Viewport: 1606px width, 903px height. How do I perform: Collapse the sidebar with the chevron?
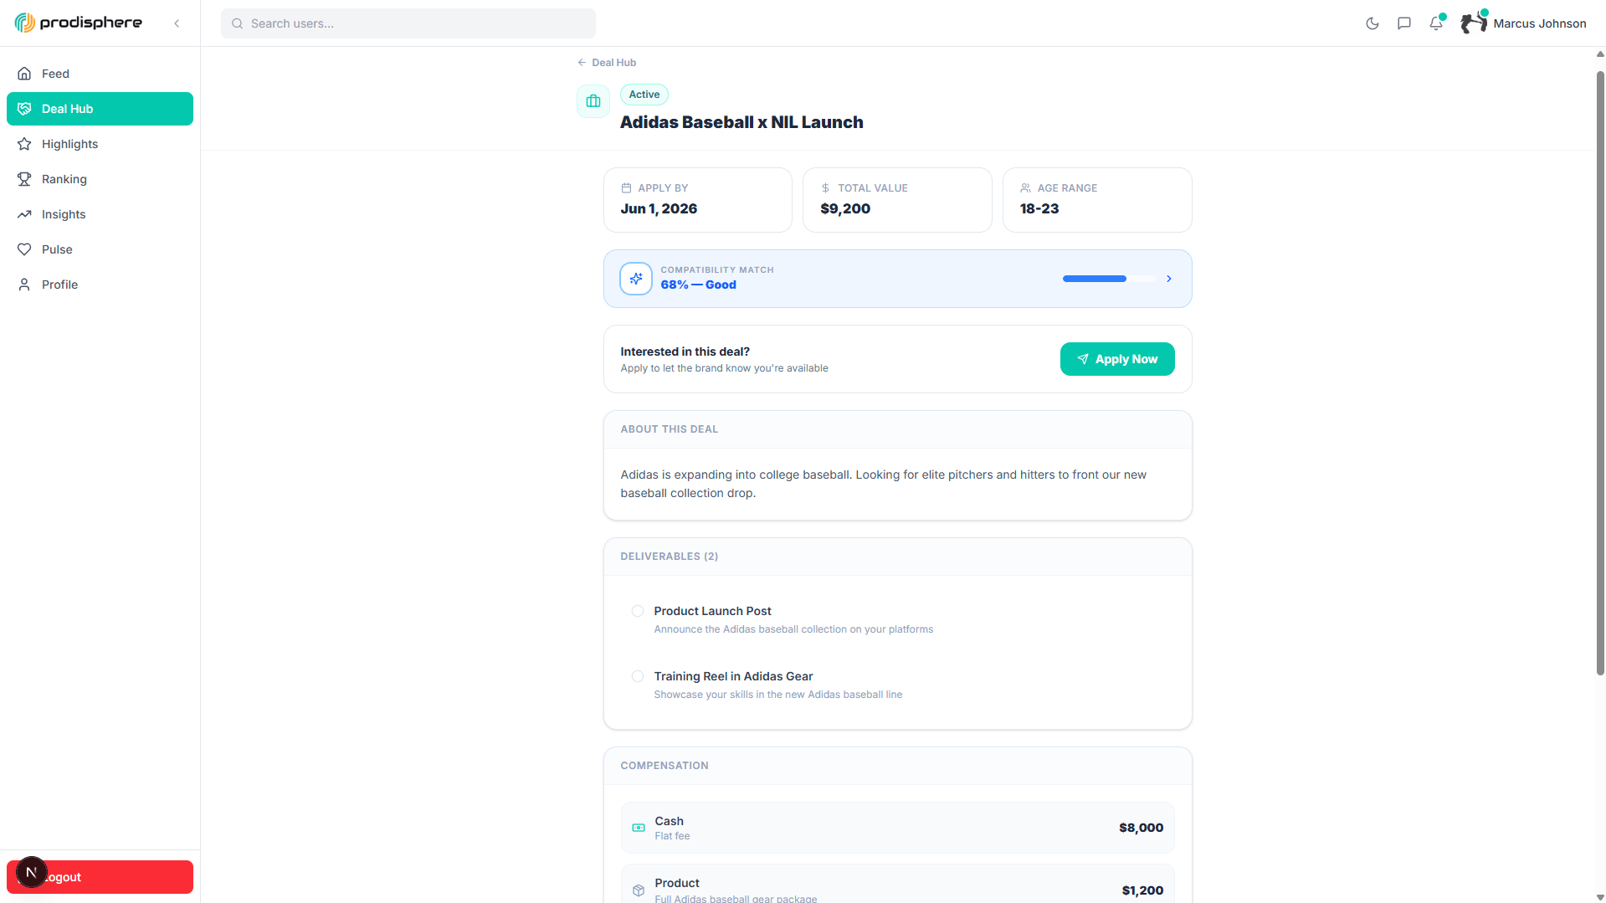[x=177, y=23]
